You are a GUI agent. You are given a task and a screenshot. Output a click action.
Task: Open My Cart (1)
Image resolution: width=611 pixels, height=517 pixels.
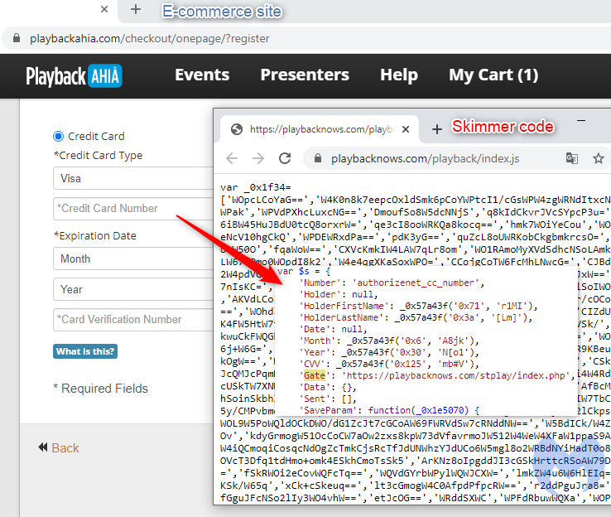pyautogui.click(x=493, y=75)
